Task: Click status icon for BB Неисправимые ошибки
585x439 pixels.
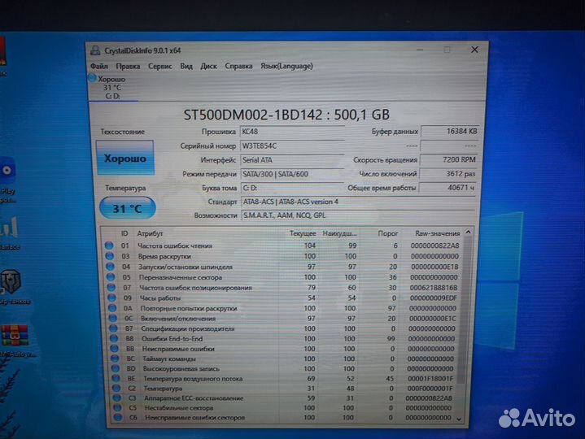Action: click(115, 349)
